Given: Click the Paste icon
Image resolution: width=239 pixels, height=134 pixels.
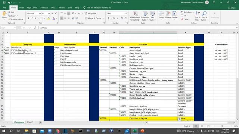Looking at the screenshot, I should [4, 14].
